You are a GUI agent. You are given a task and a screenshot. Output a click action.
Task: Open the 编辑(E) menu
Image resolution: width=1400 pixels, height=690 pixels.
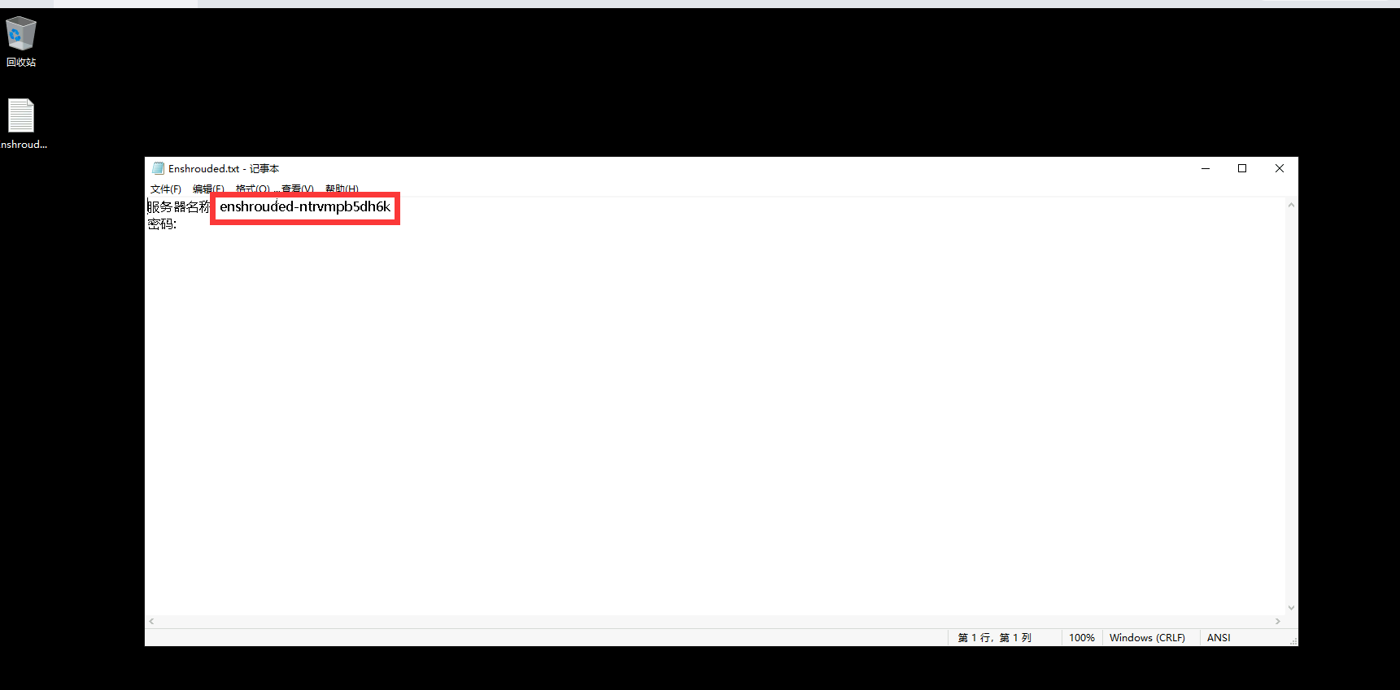tap(208, 189)
